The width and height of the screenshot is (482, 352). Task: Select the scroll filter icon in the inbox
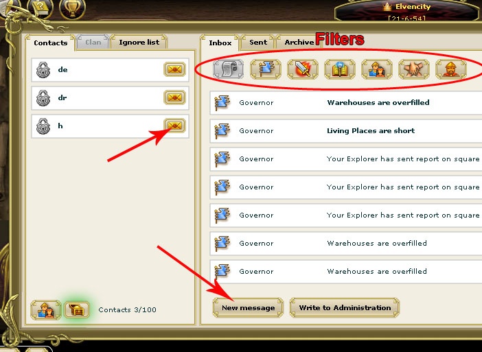pyautogui.click(x=228, y=69)
